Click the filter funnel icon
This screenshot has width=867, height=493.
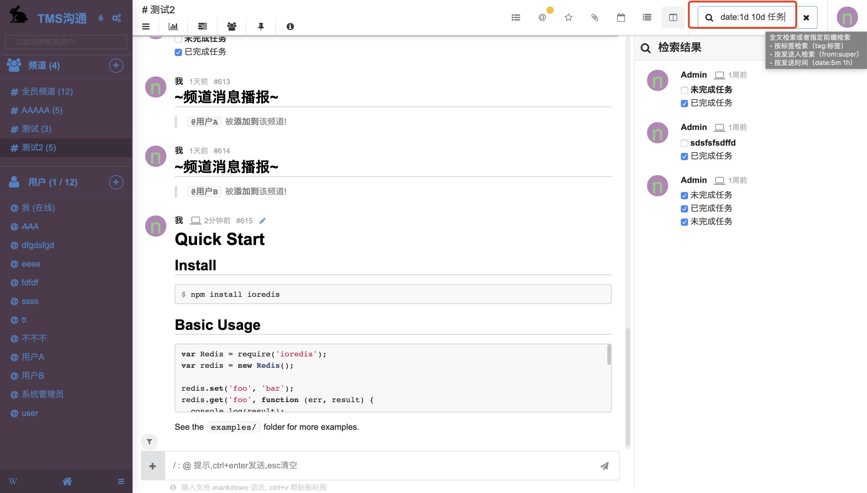pyautogui.click(x=149, y=442)
